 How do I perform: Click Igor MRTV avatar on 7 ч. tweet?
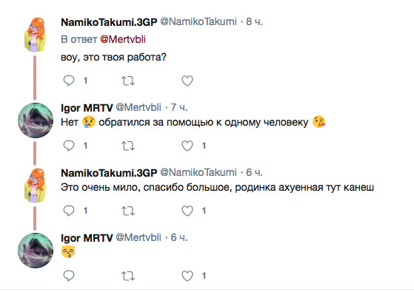click(x=36, y=120)
